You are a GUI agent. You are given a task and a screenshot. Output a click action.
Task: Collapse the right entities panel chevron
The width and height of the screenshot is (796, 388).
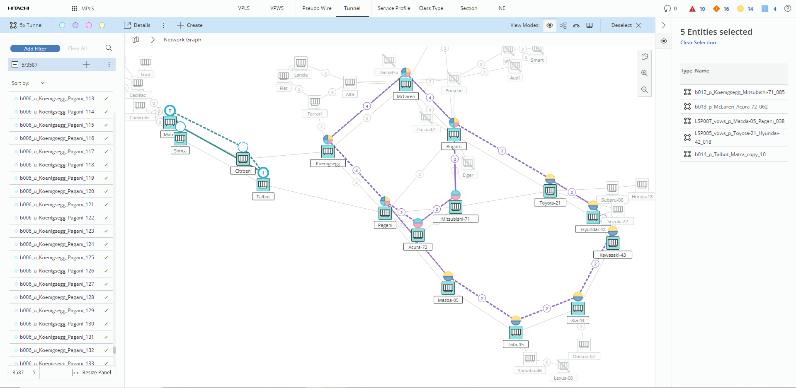663,25
